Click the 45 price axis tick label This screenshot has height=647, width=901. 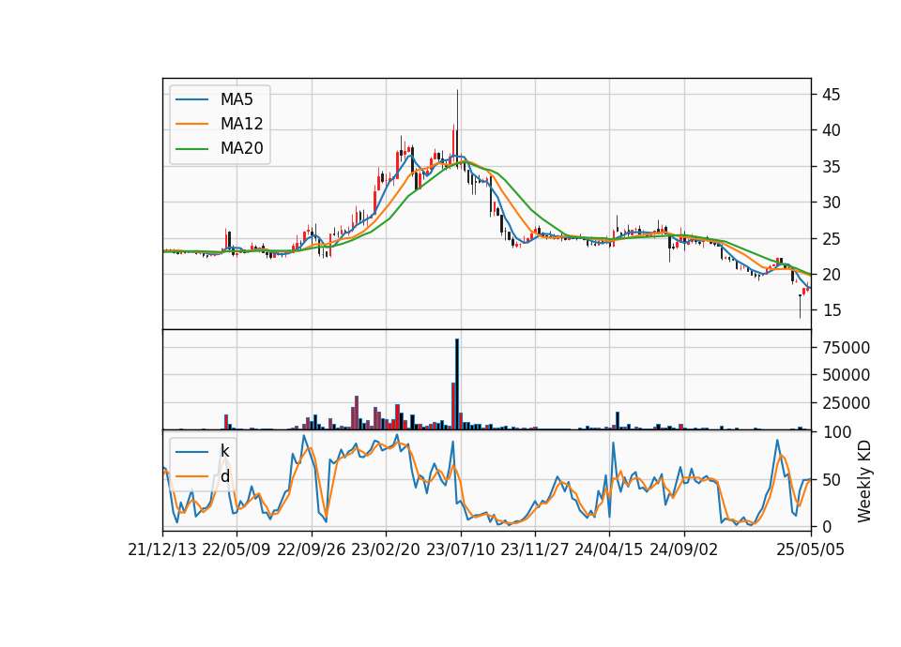click(x=831, y=95)
